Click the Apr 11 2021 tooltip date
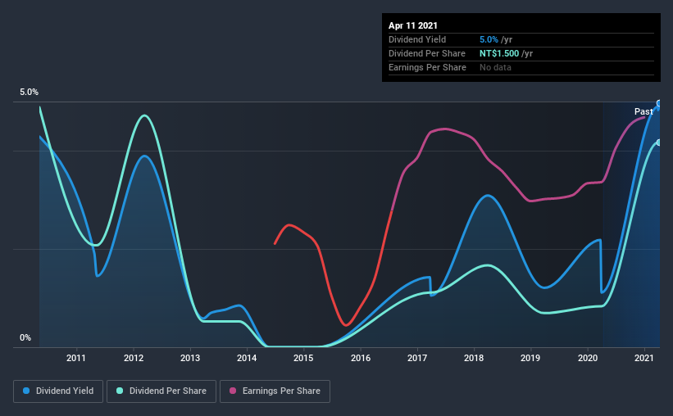673x416 pixels. tap(413, 25)
